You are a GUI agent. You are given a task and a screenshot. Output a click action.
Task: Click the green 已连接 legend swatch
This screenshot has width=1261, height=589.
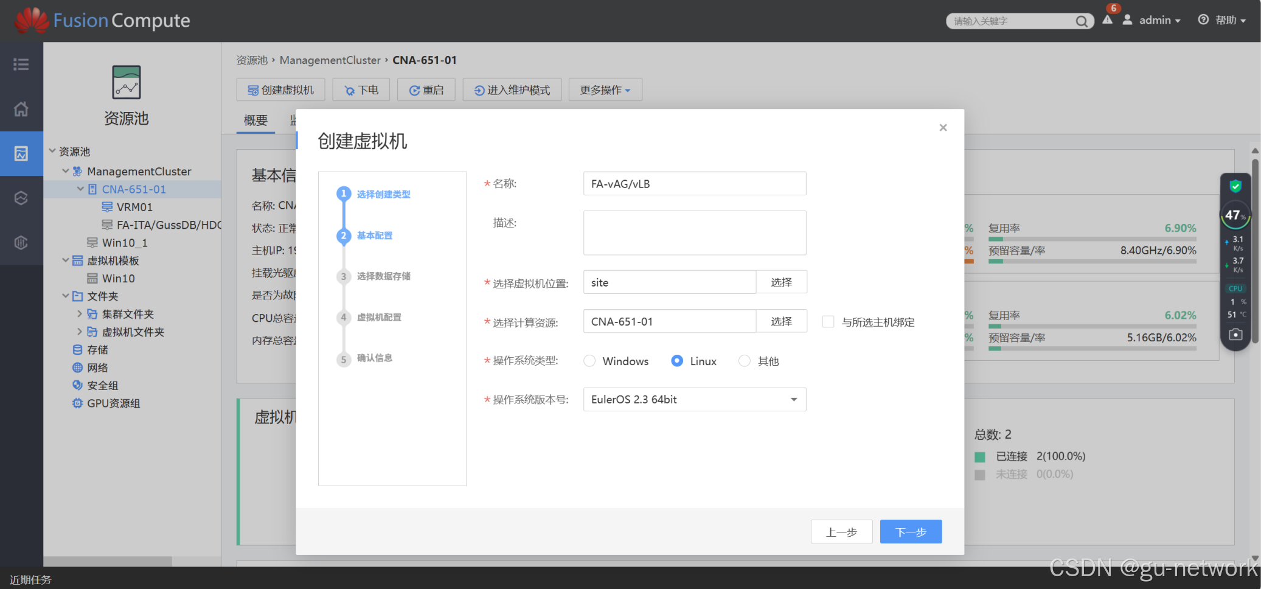980,457
